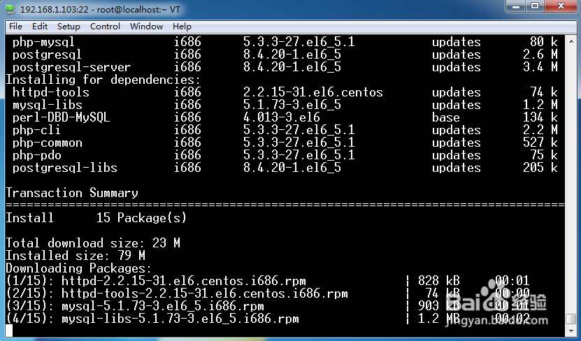Viewport: 581px width, 341px height.
Task: Click the php-cli package name
Action: (x=36, y=130)
